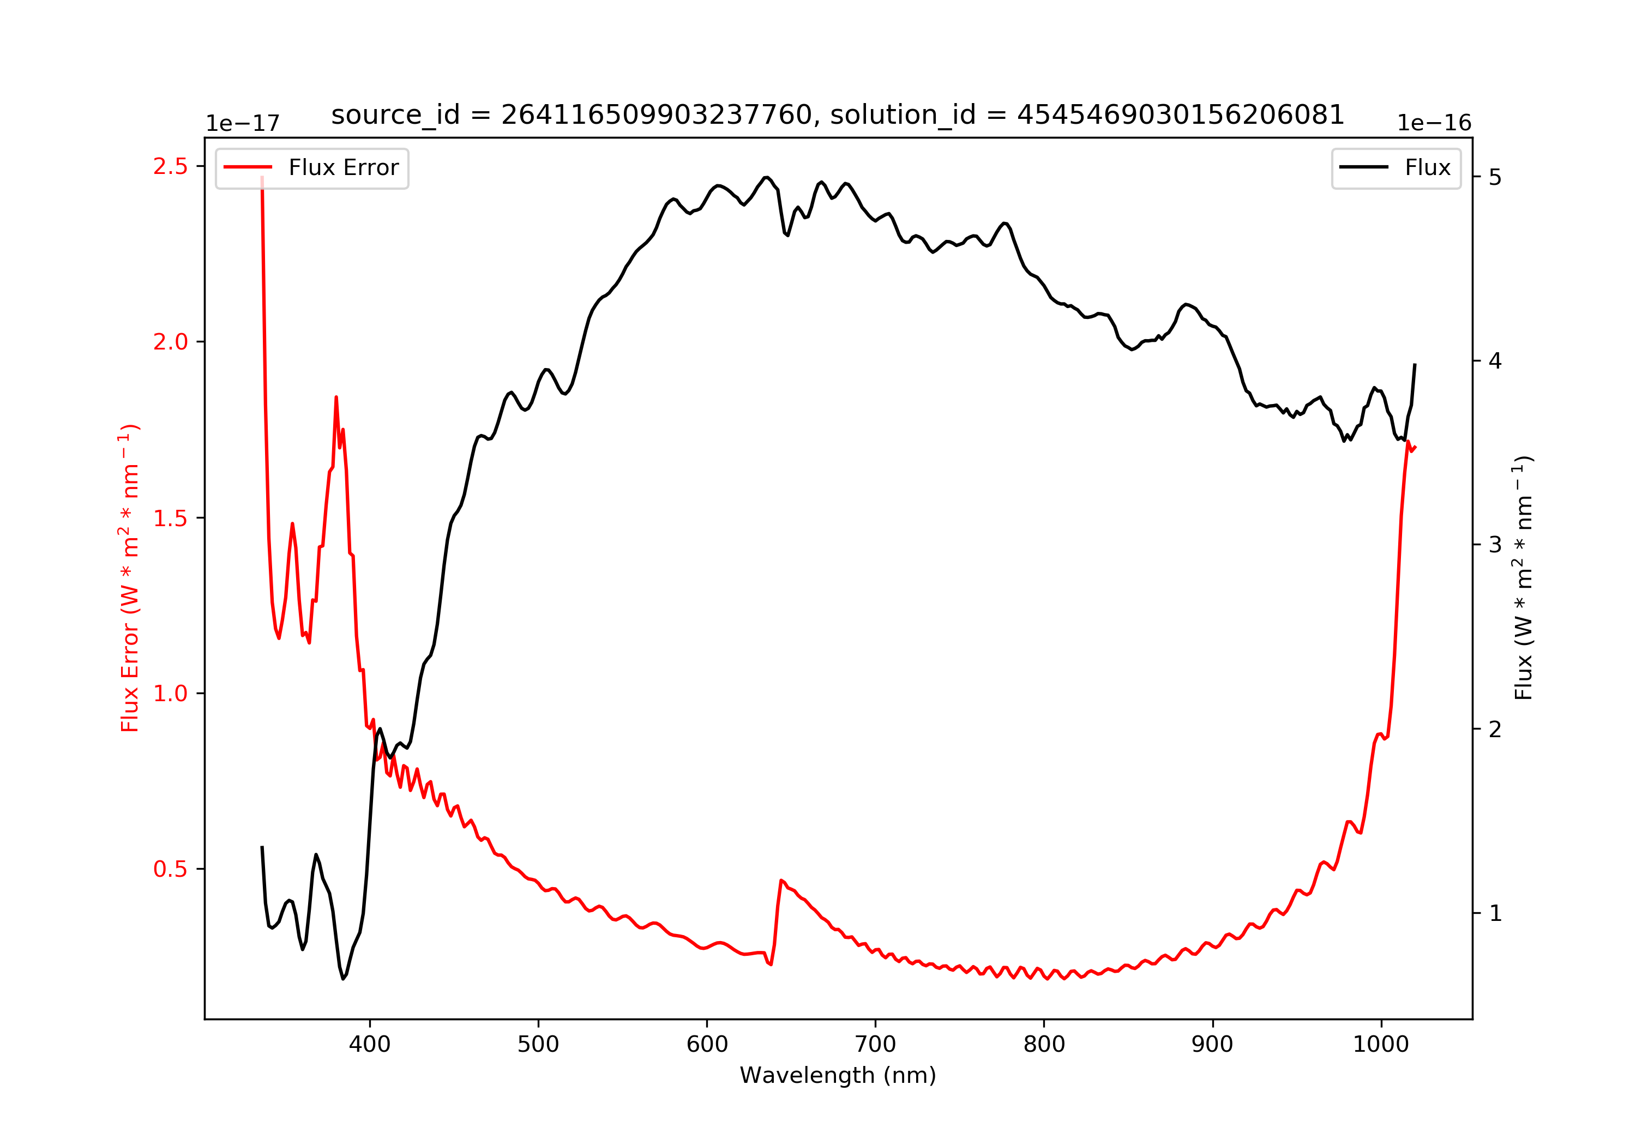
Task: Click the right Flux y-axis label
Action: click(x=1523, y=578)
